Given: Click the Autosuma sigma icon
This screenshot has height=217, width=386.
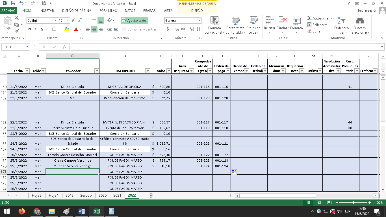Looking at the screenshot, I should [x=309, y=18].
